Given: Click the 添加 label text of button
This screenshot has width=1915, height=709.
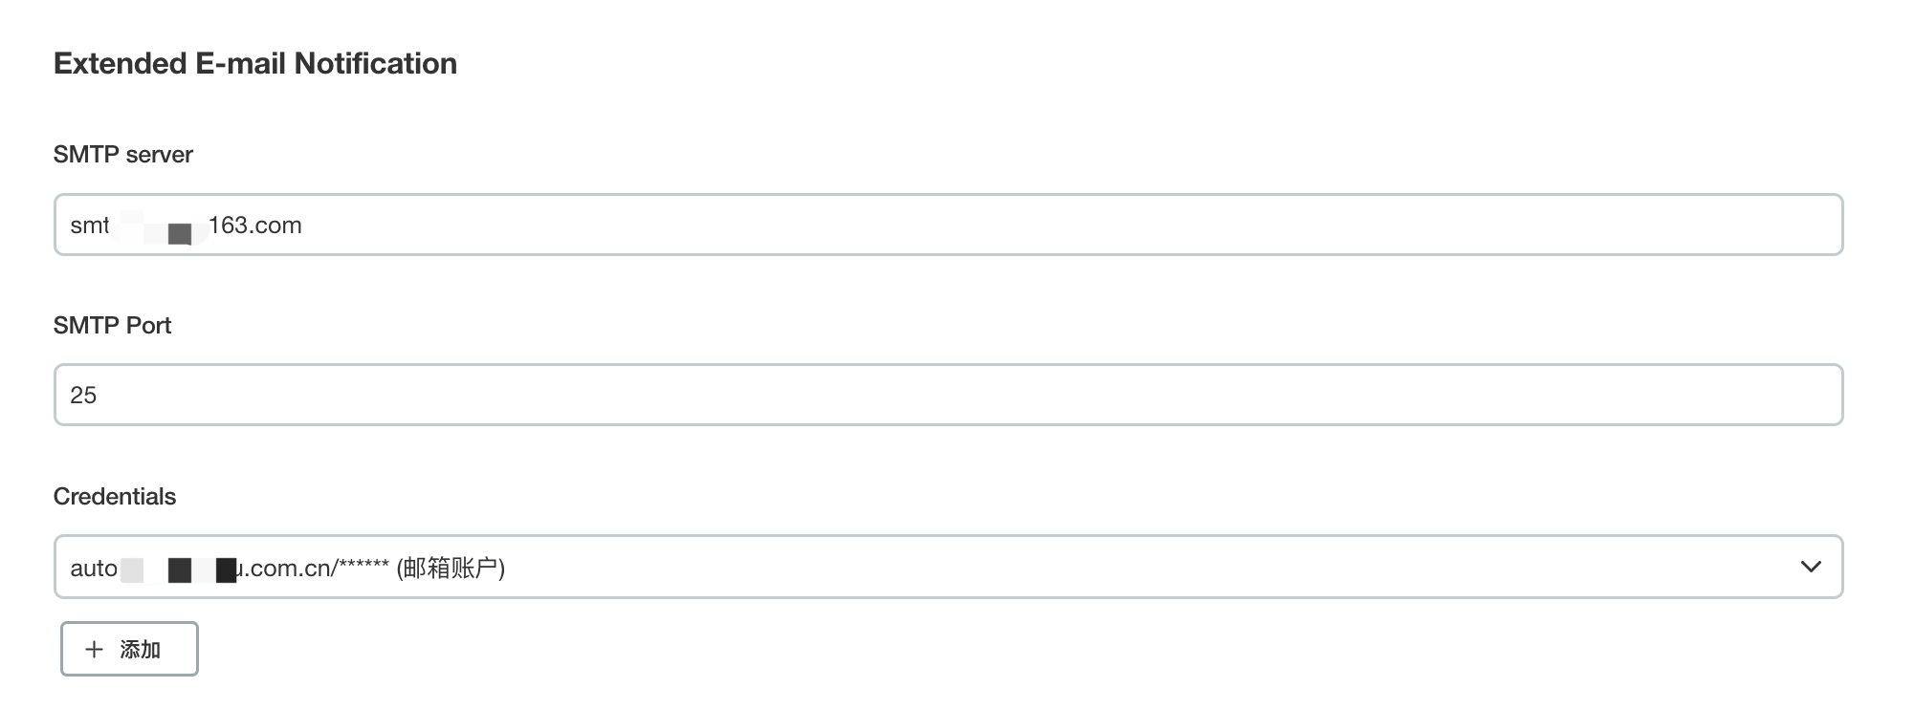Looking at the screenshot, I should pyautogui.click(x=140, y=650).
